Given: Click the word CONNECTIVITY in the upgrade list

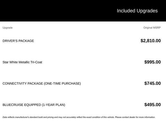Looking at the screenshot, I should coord(14,84).
